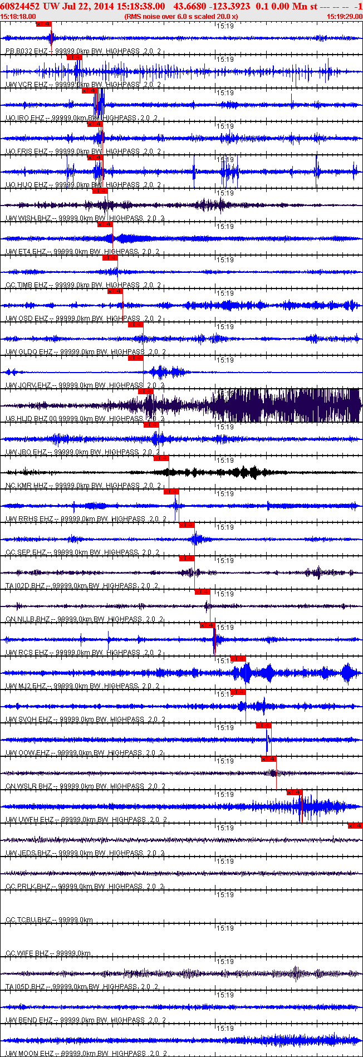Viewport: 363px width, 1057px height.
Task: Click the 'CN NLLB BHZ' station label
Action: click(28, 619)
